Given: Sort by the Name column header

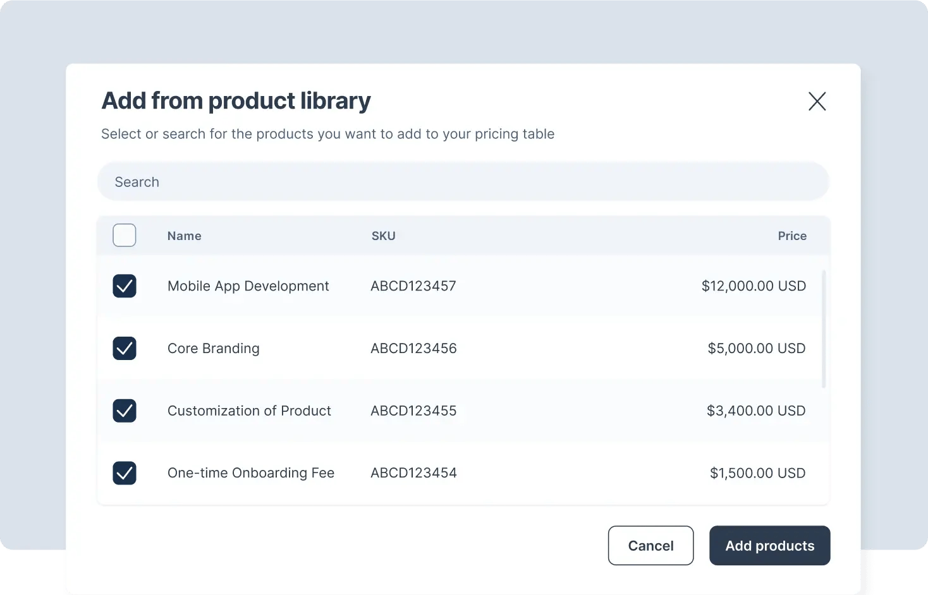Looking at the screenshot, I should click(184, 236).
